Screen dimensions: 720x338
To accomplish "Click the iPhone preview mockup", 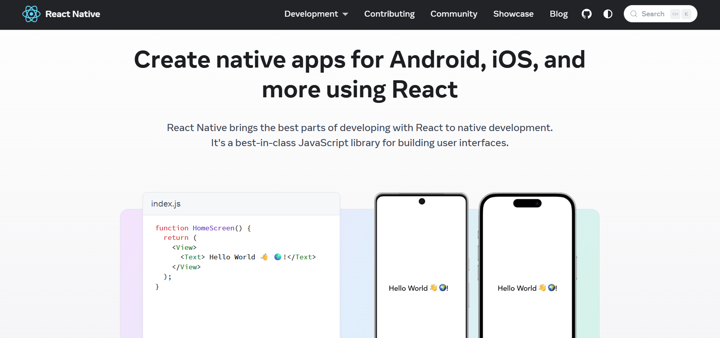I will tap(527, 266).
